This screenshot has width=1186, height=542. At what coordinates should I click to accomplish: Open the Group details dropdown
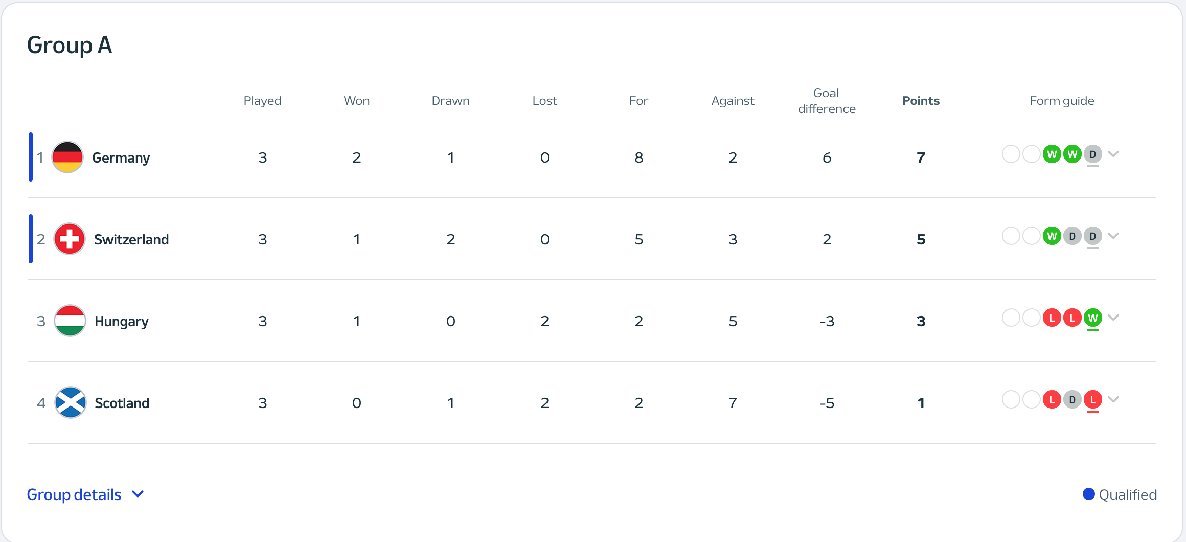point(85,494)
